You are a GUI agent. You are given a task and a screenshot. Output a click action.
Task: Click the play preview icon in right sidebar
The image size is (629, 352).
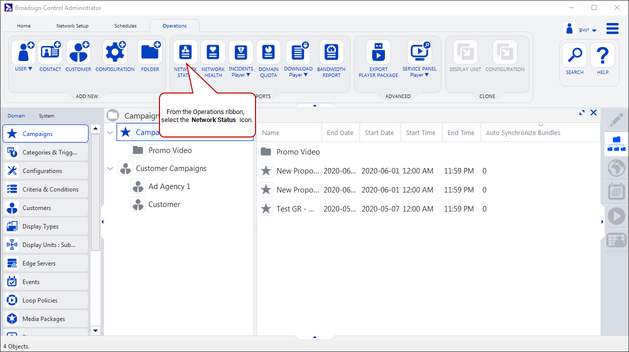(x=616, y=216)
